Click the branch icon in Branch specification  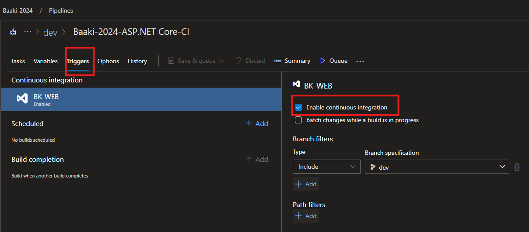click(373, 167)
